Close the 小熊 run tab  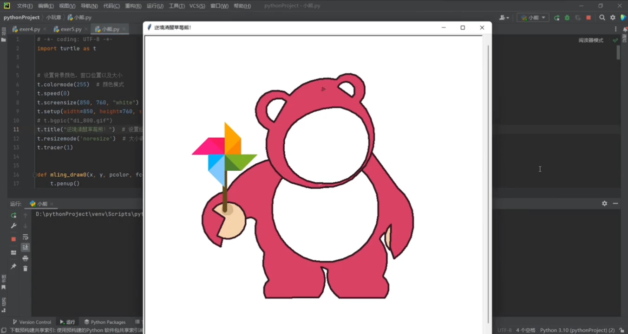52,204
